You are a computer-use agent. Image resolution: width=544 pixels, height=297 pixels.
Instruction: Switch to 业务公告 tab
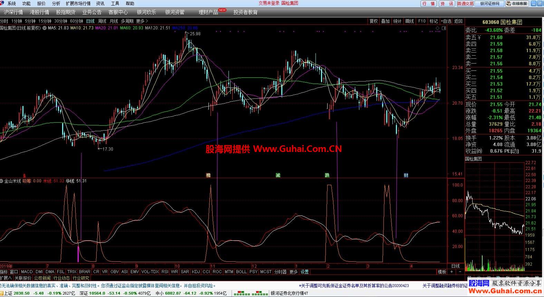[92, 12]
